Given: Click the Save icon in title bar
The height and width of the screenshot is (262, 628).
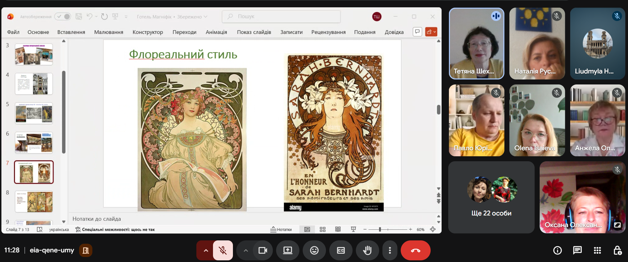Looking at the screenshot, I should tap(79, 16).
